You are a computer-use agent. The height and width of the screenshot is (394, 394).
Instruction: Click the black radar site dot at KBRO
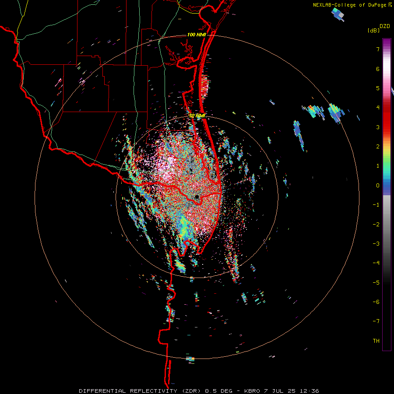point(197,197)
